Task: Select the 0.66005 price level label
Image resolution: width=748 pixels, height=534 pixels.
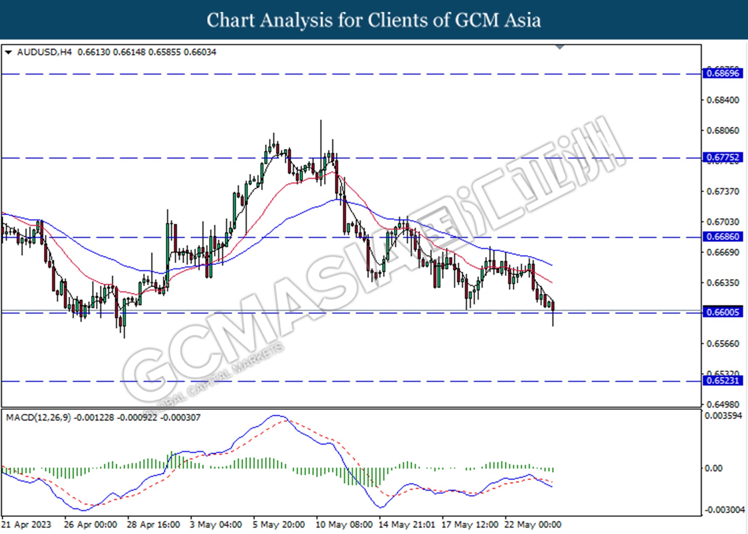Action: click(x=723, y=312)
